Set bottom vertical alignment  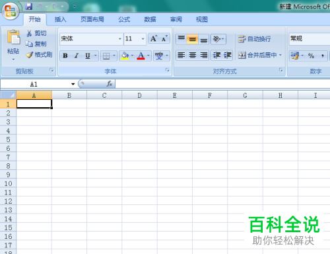(x=204, y=39)
